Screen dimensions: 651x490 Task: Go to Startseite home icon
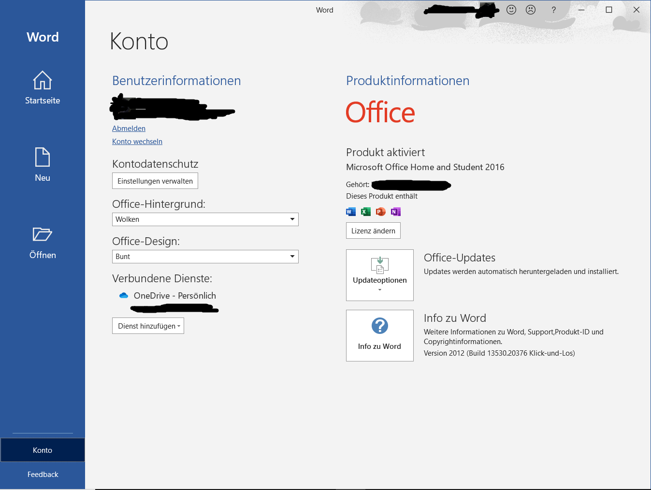[43, 87]
